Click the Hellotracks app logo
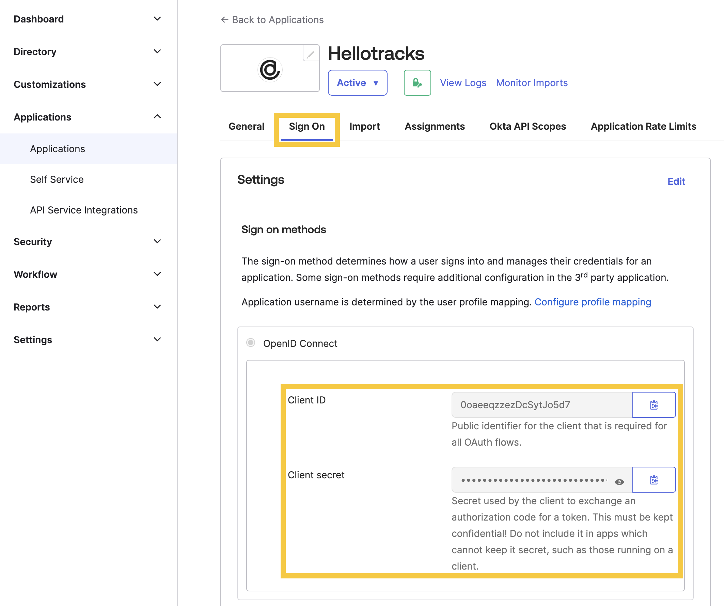 click(270, 70)
